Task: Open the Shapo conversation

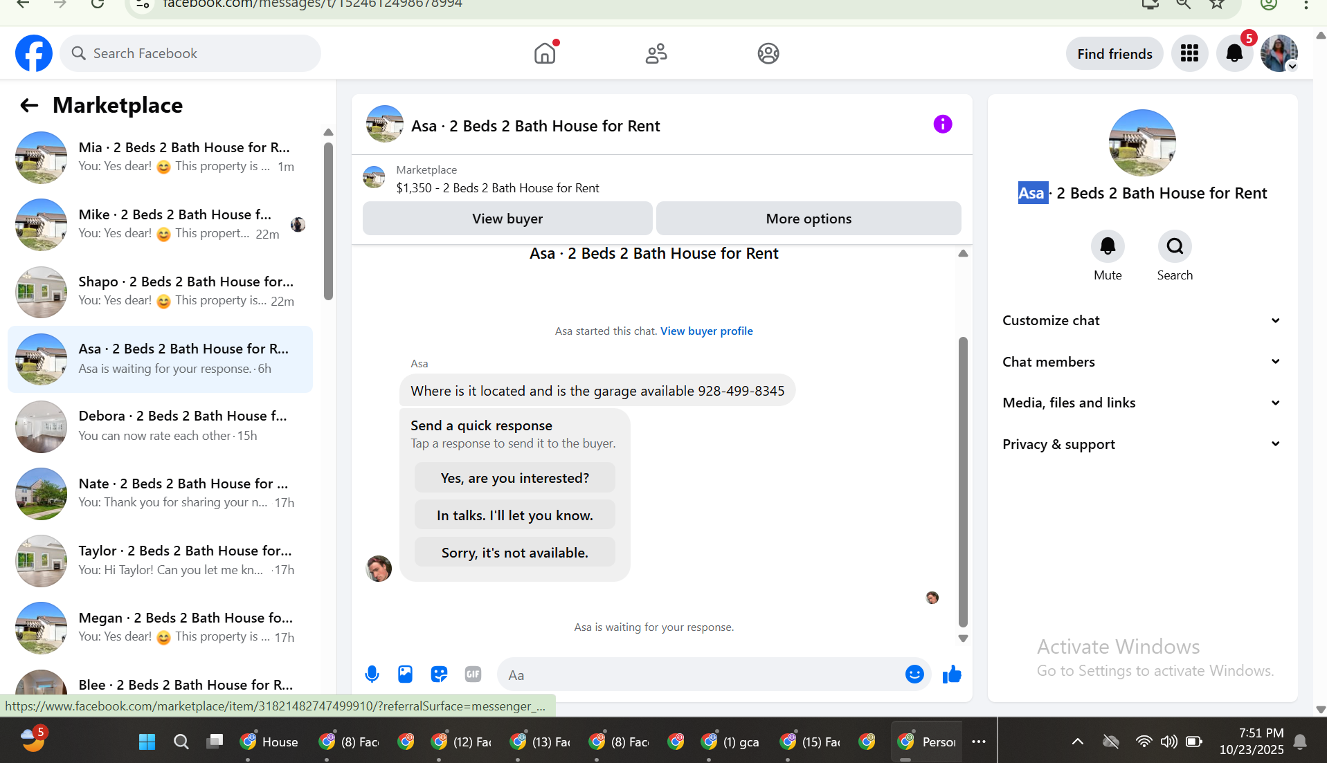Action: tap(160, 292)
